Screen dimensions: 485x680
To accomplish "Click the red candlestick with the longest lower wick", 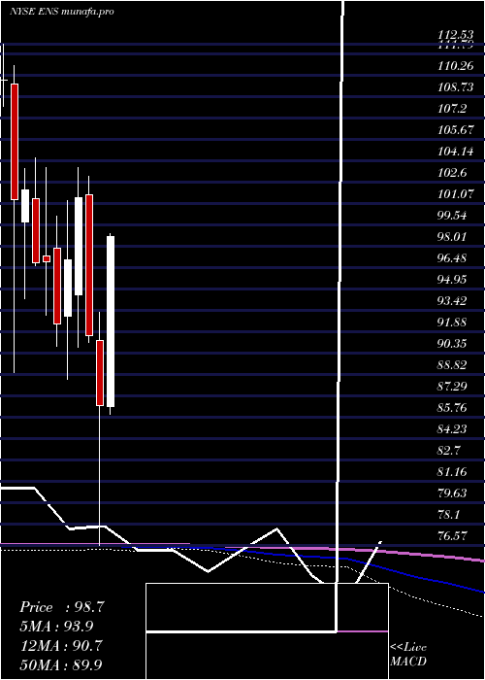I will tap(100, 373).
